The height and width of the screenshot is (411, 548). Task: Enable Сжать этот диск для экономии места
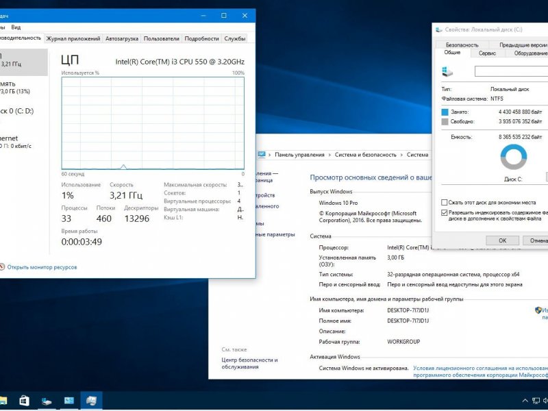pyautogui.click(x=444, y=202)
